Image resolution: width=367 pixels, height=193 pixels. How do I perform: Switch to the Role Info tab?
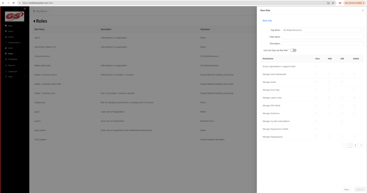point(267,21)
